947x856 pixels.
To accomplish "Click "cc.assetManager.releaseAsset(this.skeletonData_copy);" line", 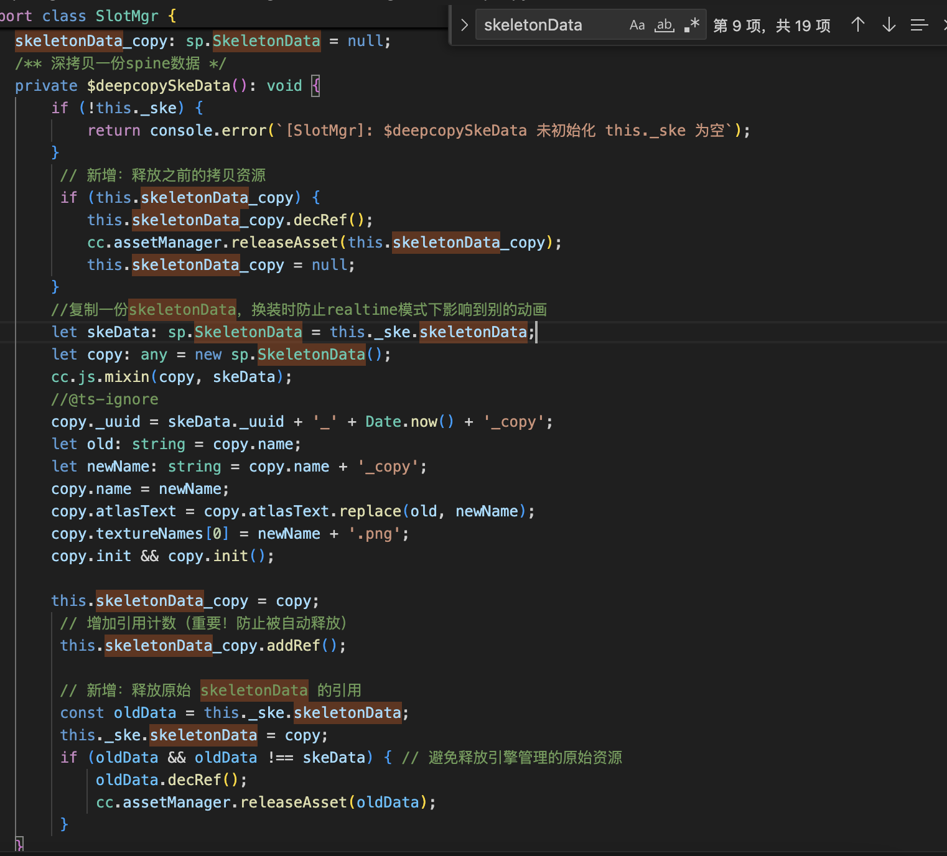I will click(x=324, y=243).
